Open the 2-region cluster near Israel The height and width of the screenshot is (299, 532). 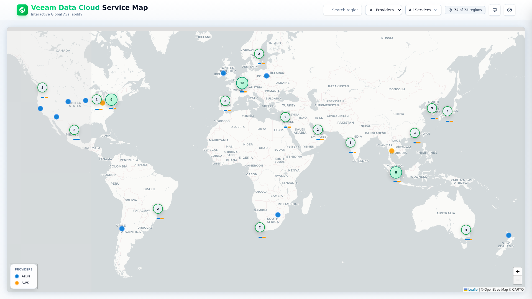tap(285, 117)
